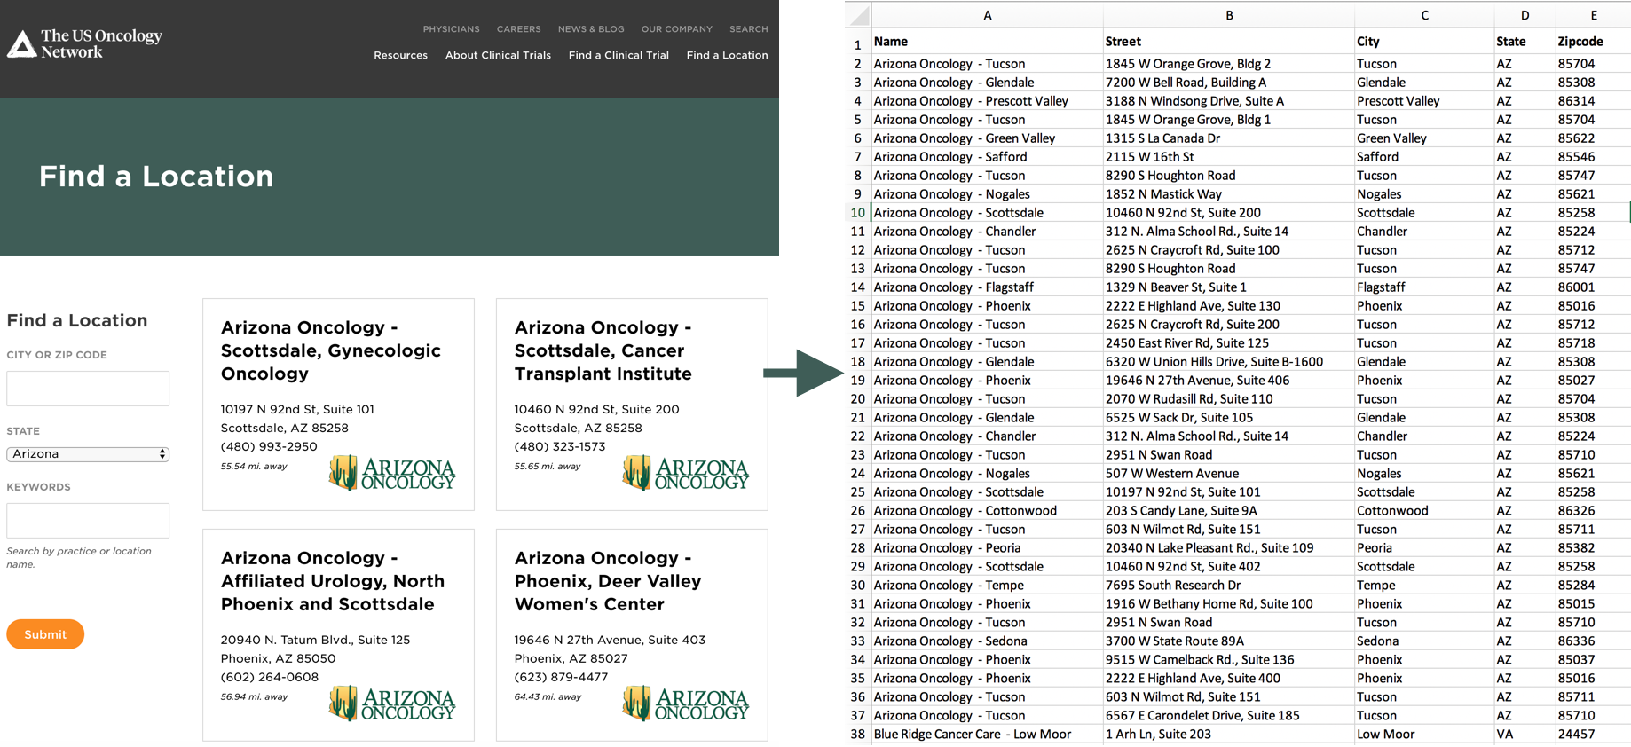Click the State header cell

click(x=1525, y=41)
